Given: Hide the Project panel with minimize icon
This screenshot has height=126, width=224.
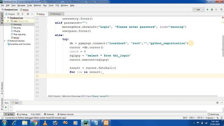Looking at the screenshot, I should pyautogui.click(x=32, y=14).
